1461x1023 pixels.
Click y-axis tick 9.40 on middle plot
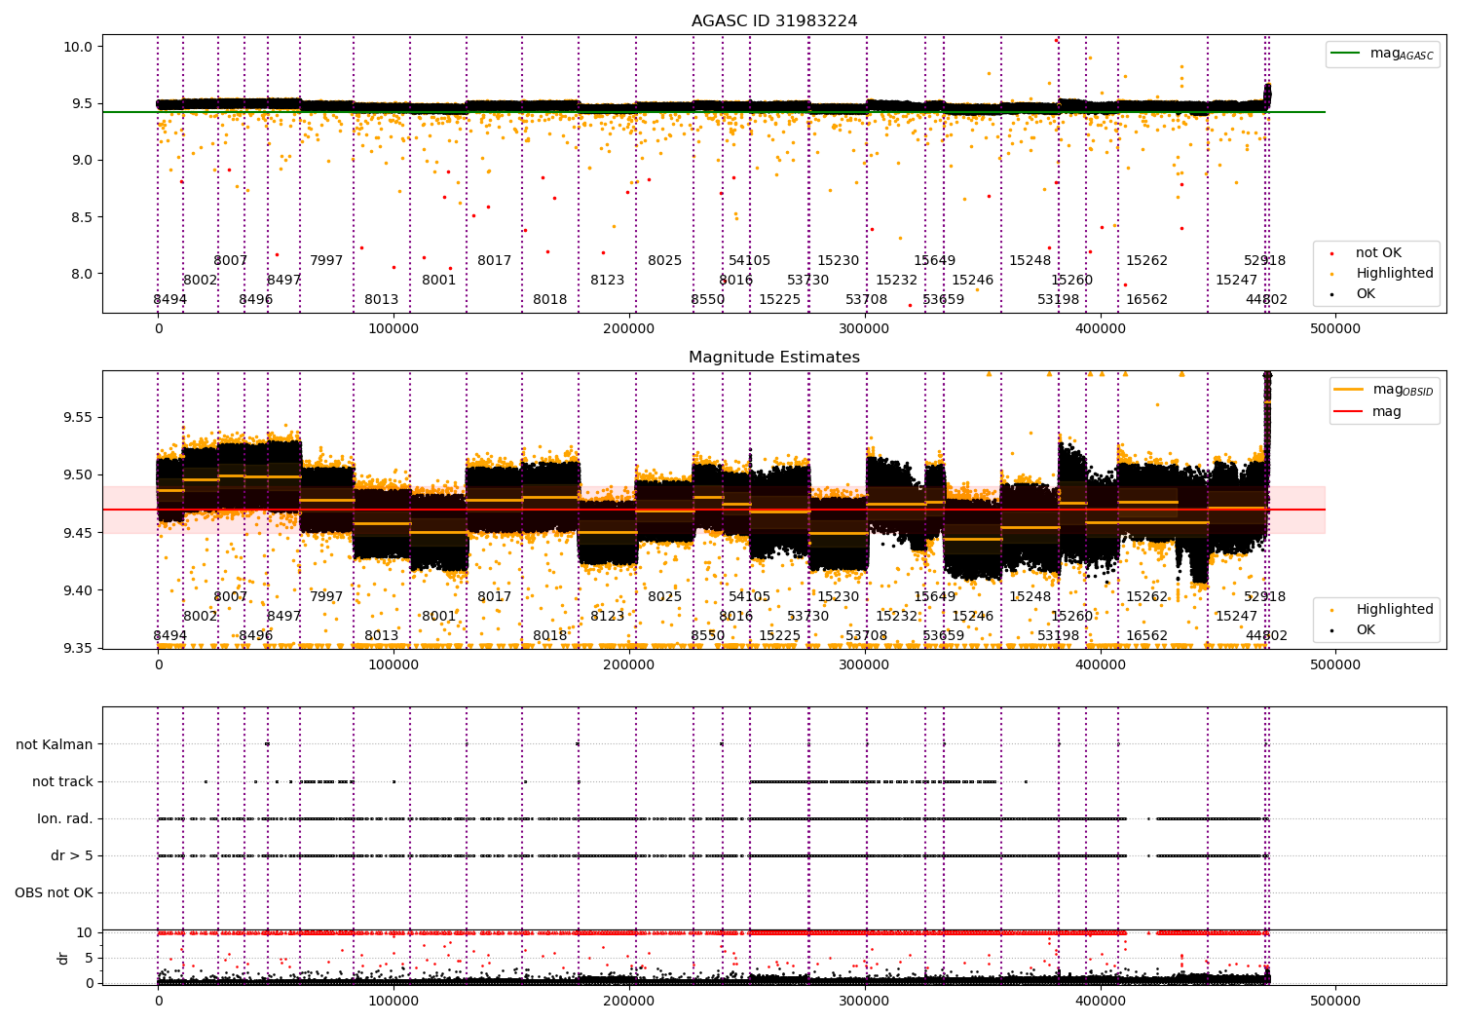79,590
